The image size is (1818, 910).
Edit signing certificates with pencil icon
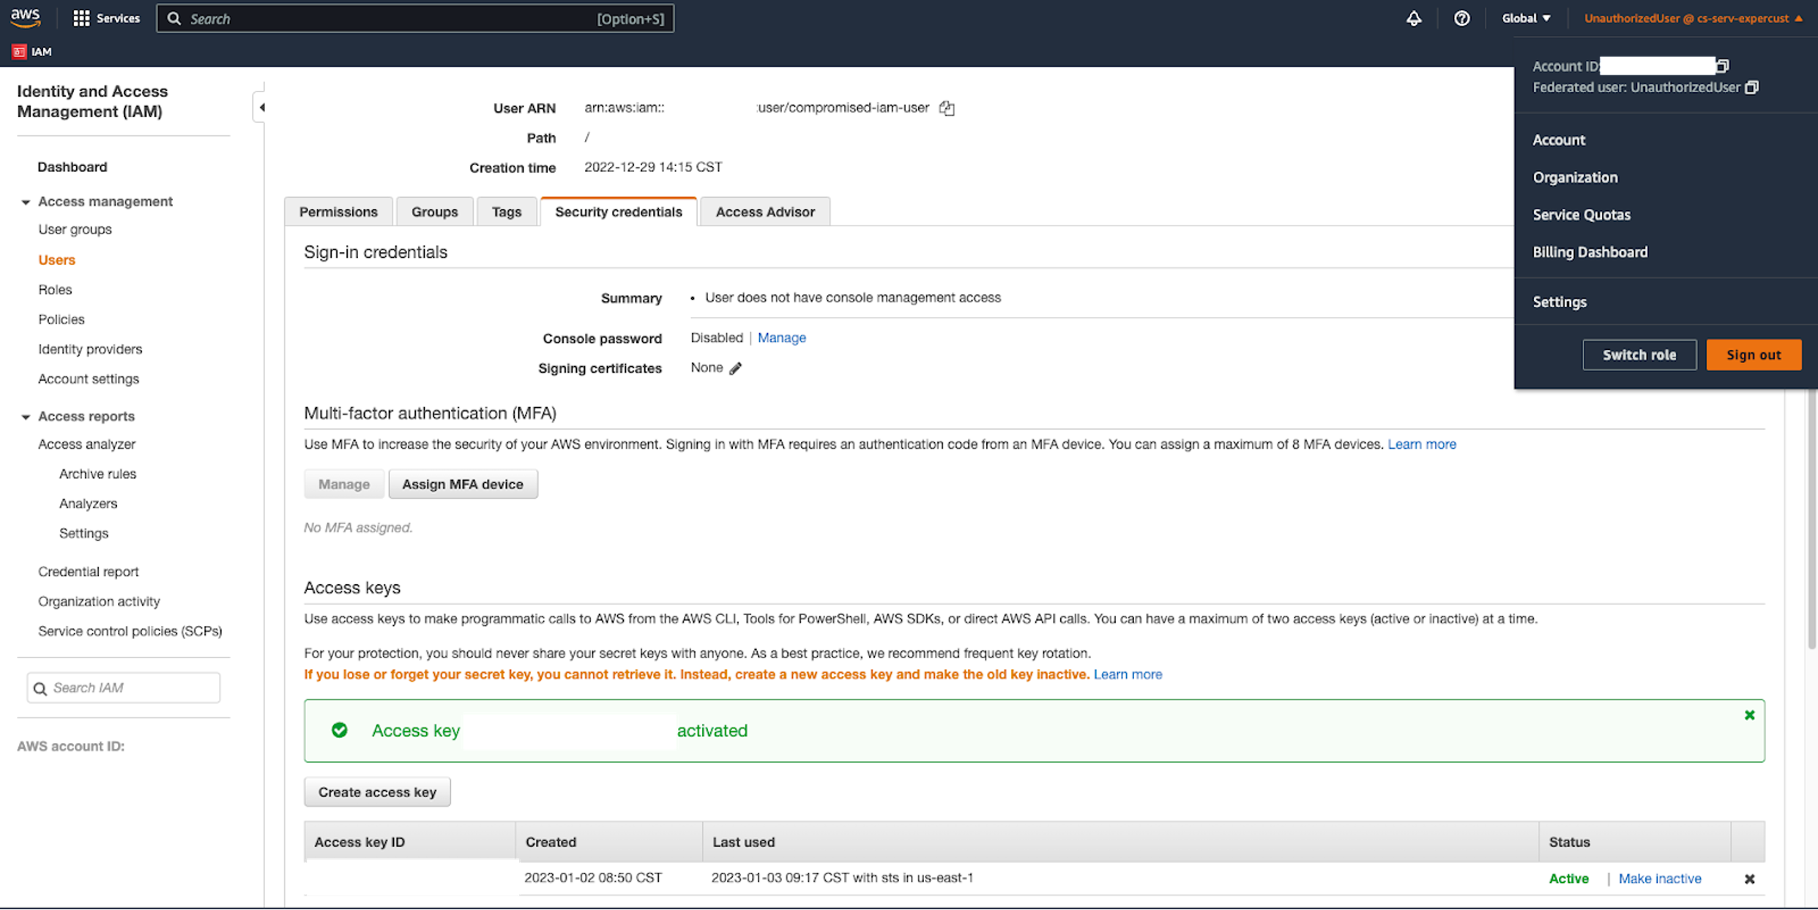tap(736, 368)
